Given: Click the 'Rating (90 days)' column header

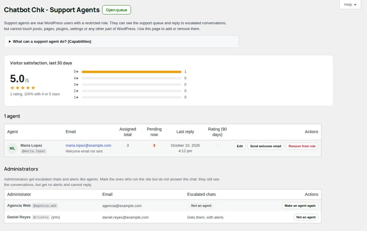Looking at the screenshot, I should 217,132.
